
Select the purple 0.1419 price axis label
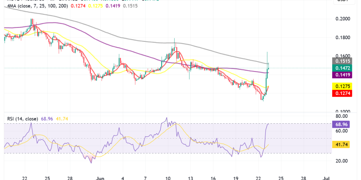tap(342, 75)
